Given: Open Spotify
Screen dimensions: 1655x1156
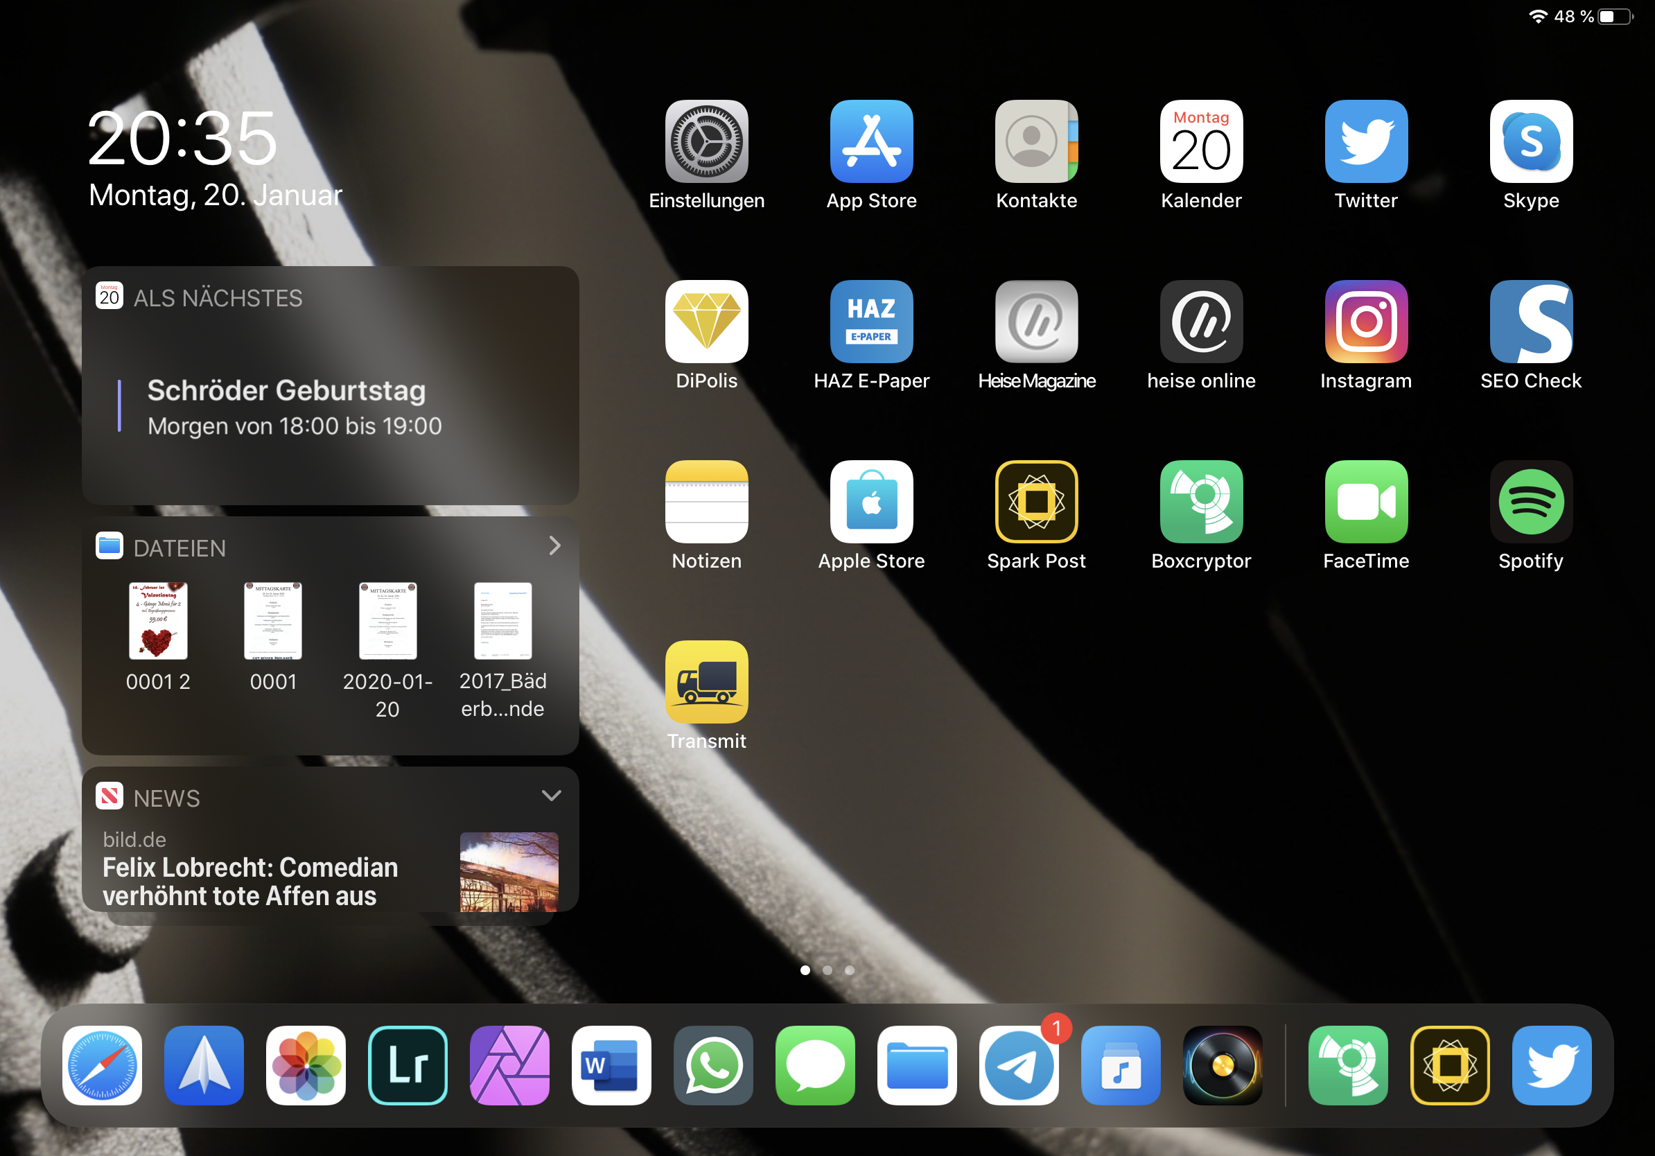Looking at the screenshot, I should [1531, 502].
